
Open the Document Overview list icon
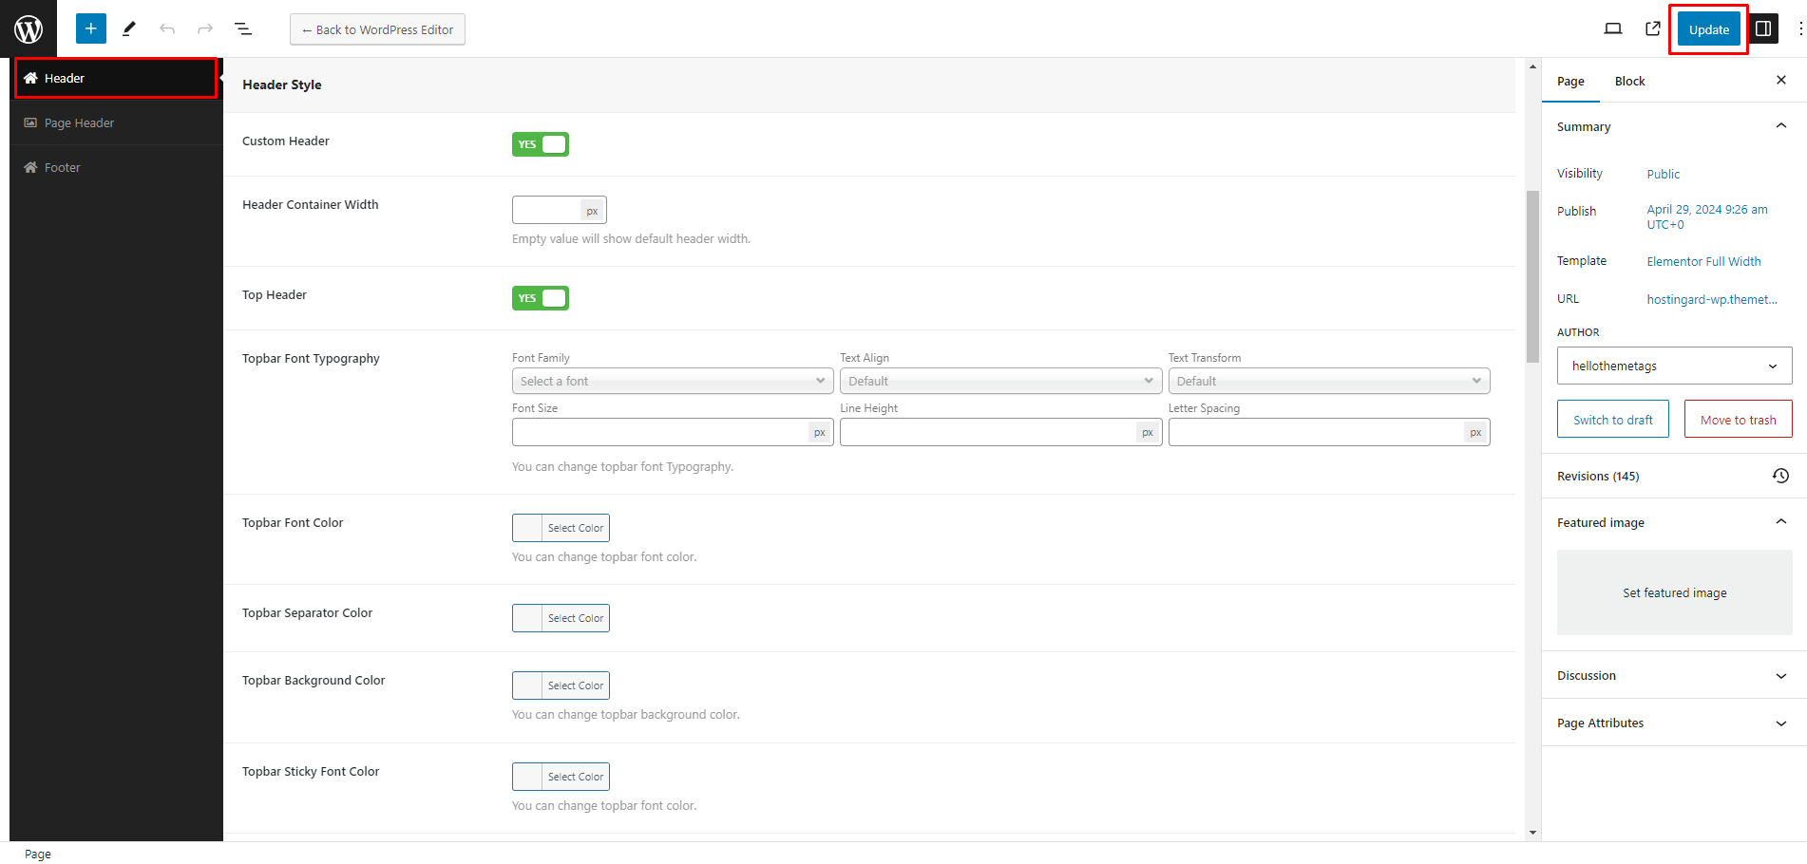(x=243, y=28)
